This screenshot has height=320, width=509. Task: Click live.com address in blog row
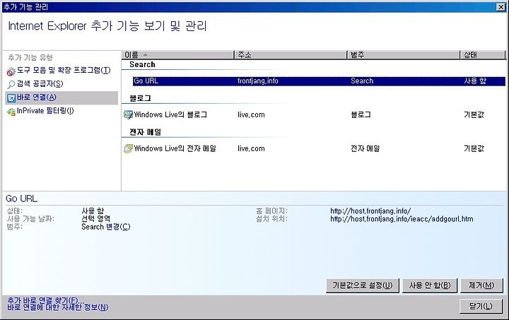pyautogui.click(x=251, y=114)
